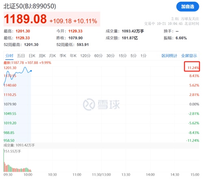Select the 5分 interval
This screenshot has height=179, width=203.
point(134,56)
